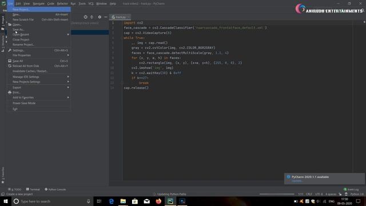366x206 pixels.
Task: Open Mail from the taskbar
Action: coord(146,201)
